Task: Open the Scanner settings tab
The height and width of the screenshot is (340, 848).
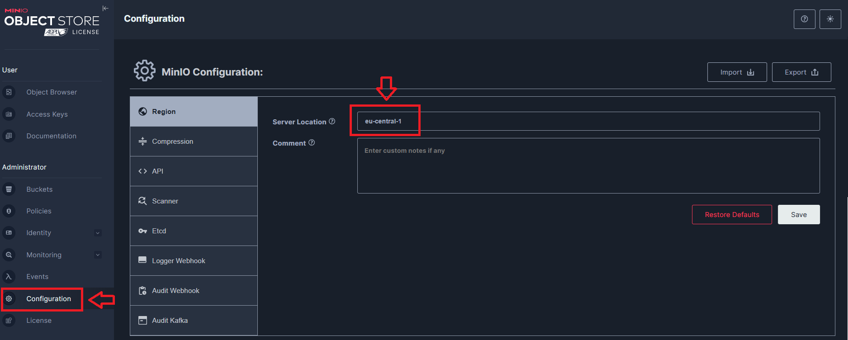Action: click(x=194, y=201)
